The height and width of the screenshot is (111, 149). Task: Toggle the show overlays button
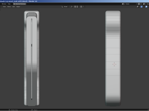146,7
